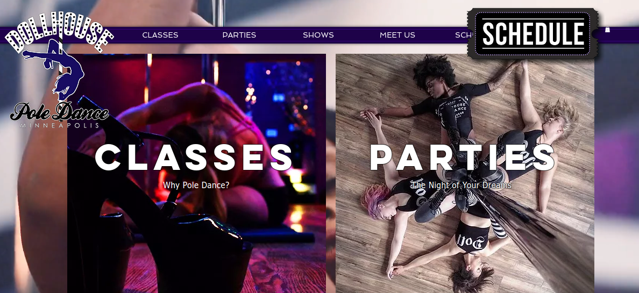The image size is (639, 293).
Task: Open the shopping bag cart icon
Action: 607,30
